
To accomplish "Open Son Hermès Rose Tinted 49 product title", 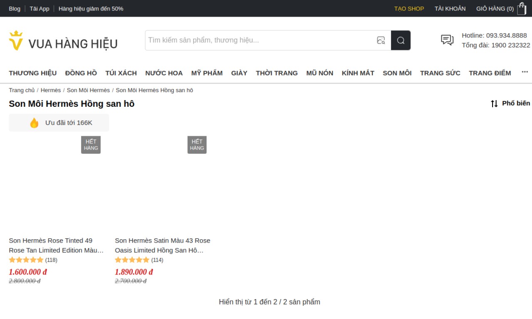I will (x=56, y=245).
